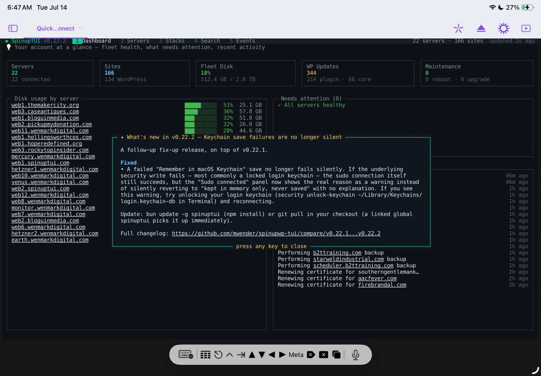
Task: Open web1.hoperedefined.org server
Action: tap(46, 143)
